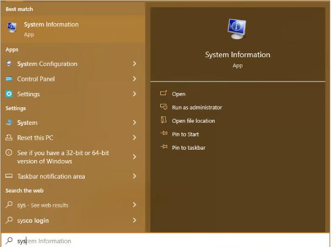Screen dimensions: 331x247
Task: Click the Pin to Start pin icon
Action: click(x=164, y=133)
